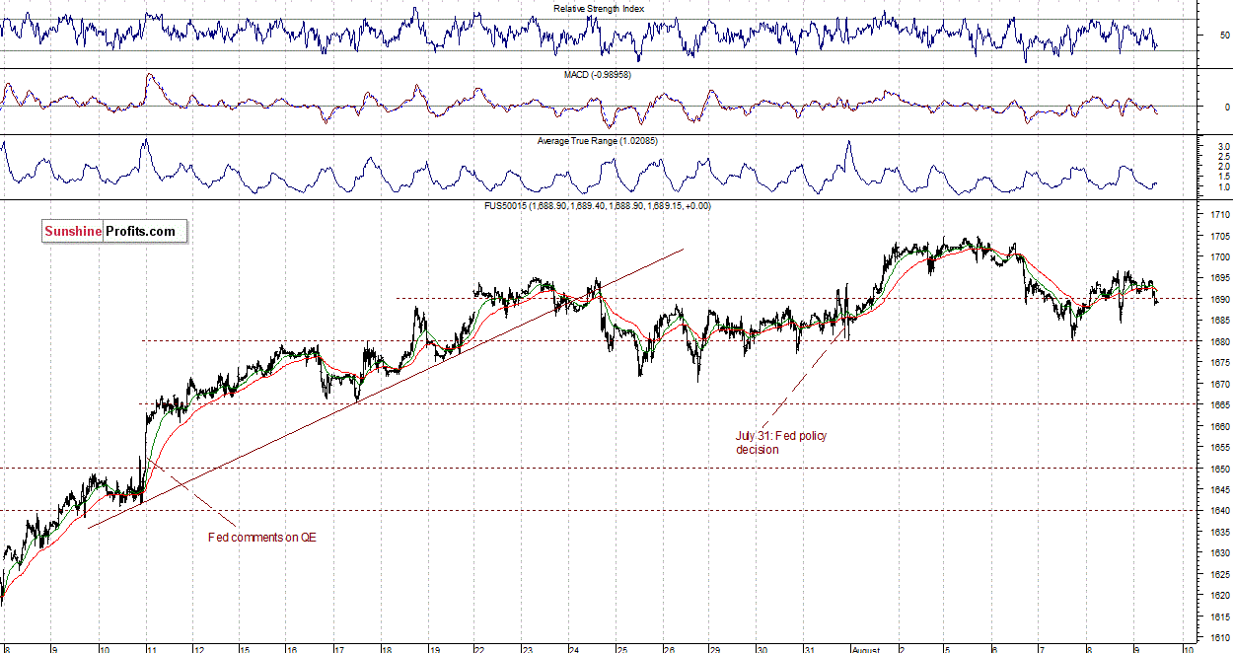This screenshot has height=653, width=1233.
Task: Click the price axis label 1660
Action: click(1220, 427)
